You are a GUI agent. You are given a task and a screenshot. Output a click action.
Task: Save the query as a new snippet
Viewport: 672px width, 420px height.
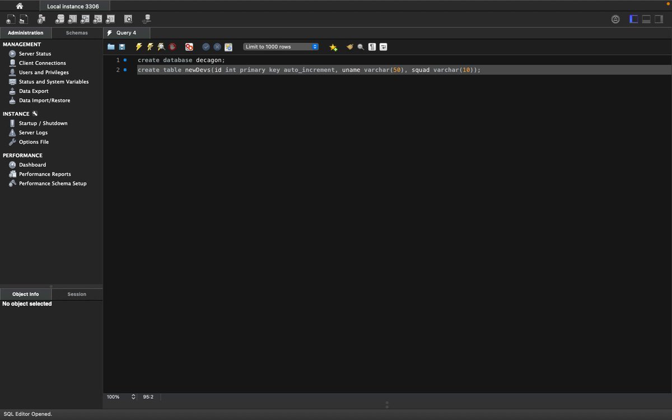(333, 47)
